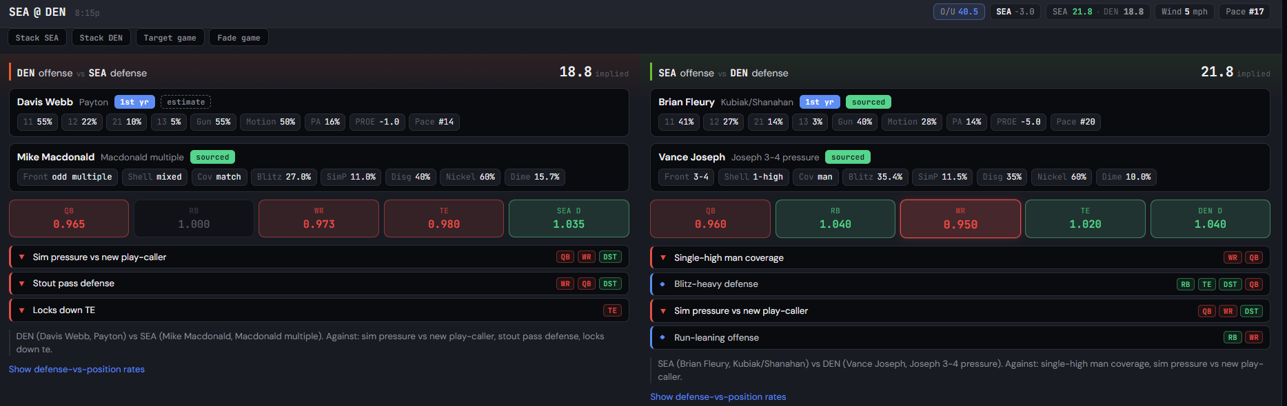Click the Pace #14 chip
Screen dimensions: 1287x406
click(434, 122)
